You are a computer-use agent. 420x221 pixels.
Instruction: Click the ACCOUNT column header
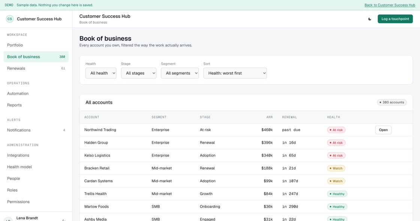[x=91, y=117]
